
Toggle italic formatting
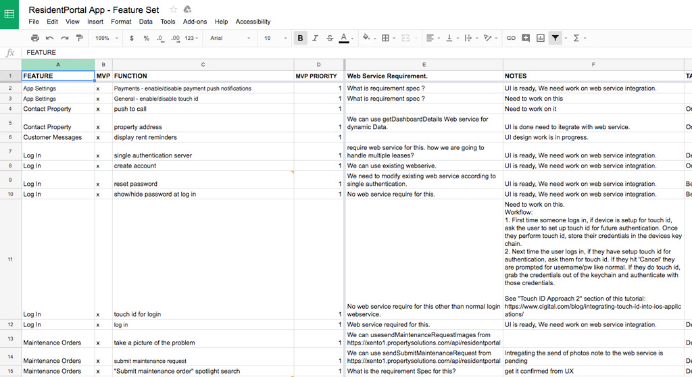click(x=315, y=38)
